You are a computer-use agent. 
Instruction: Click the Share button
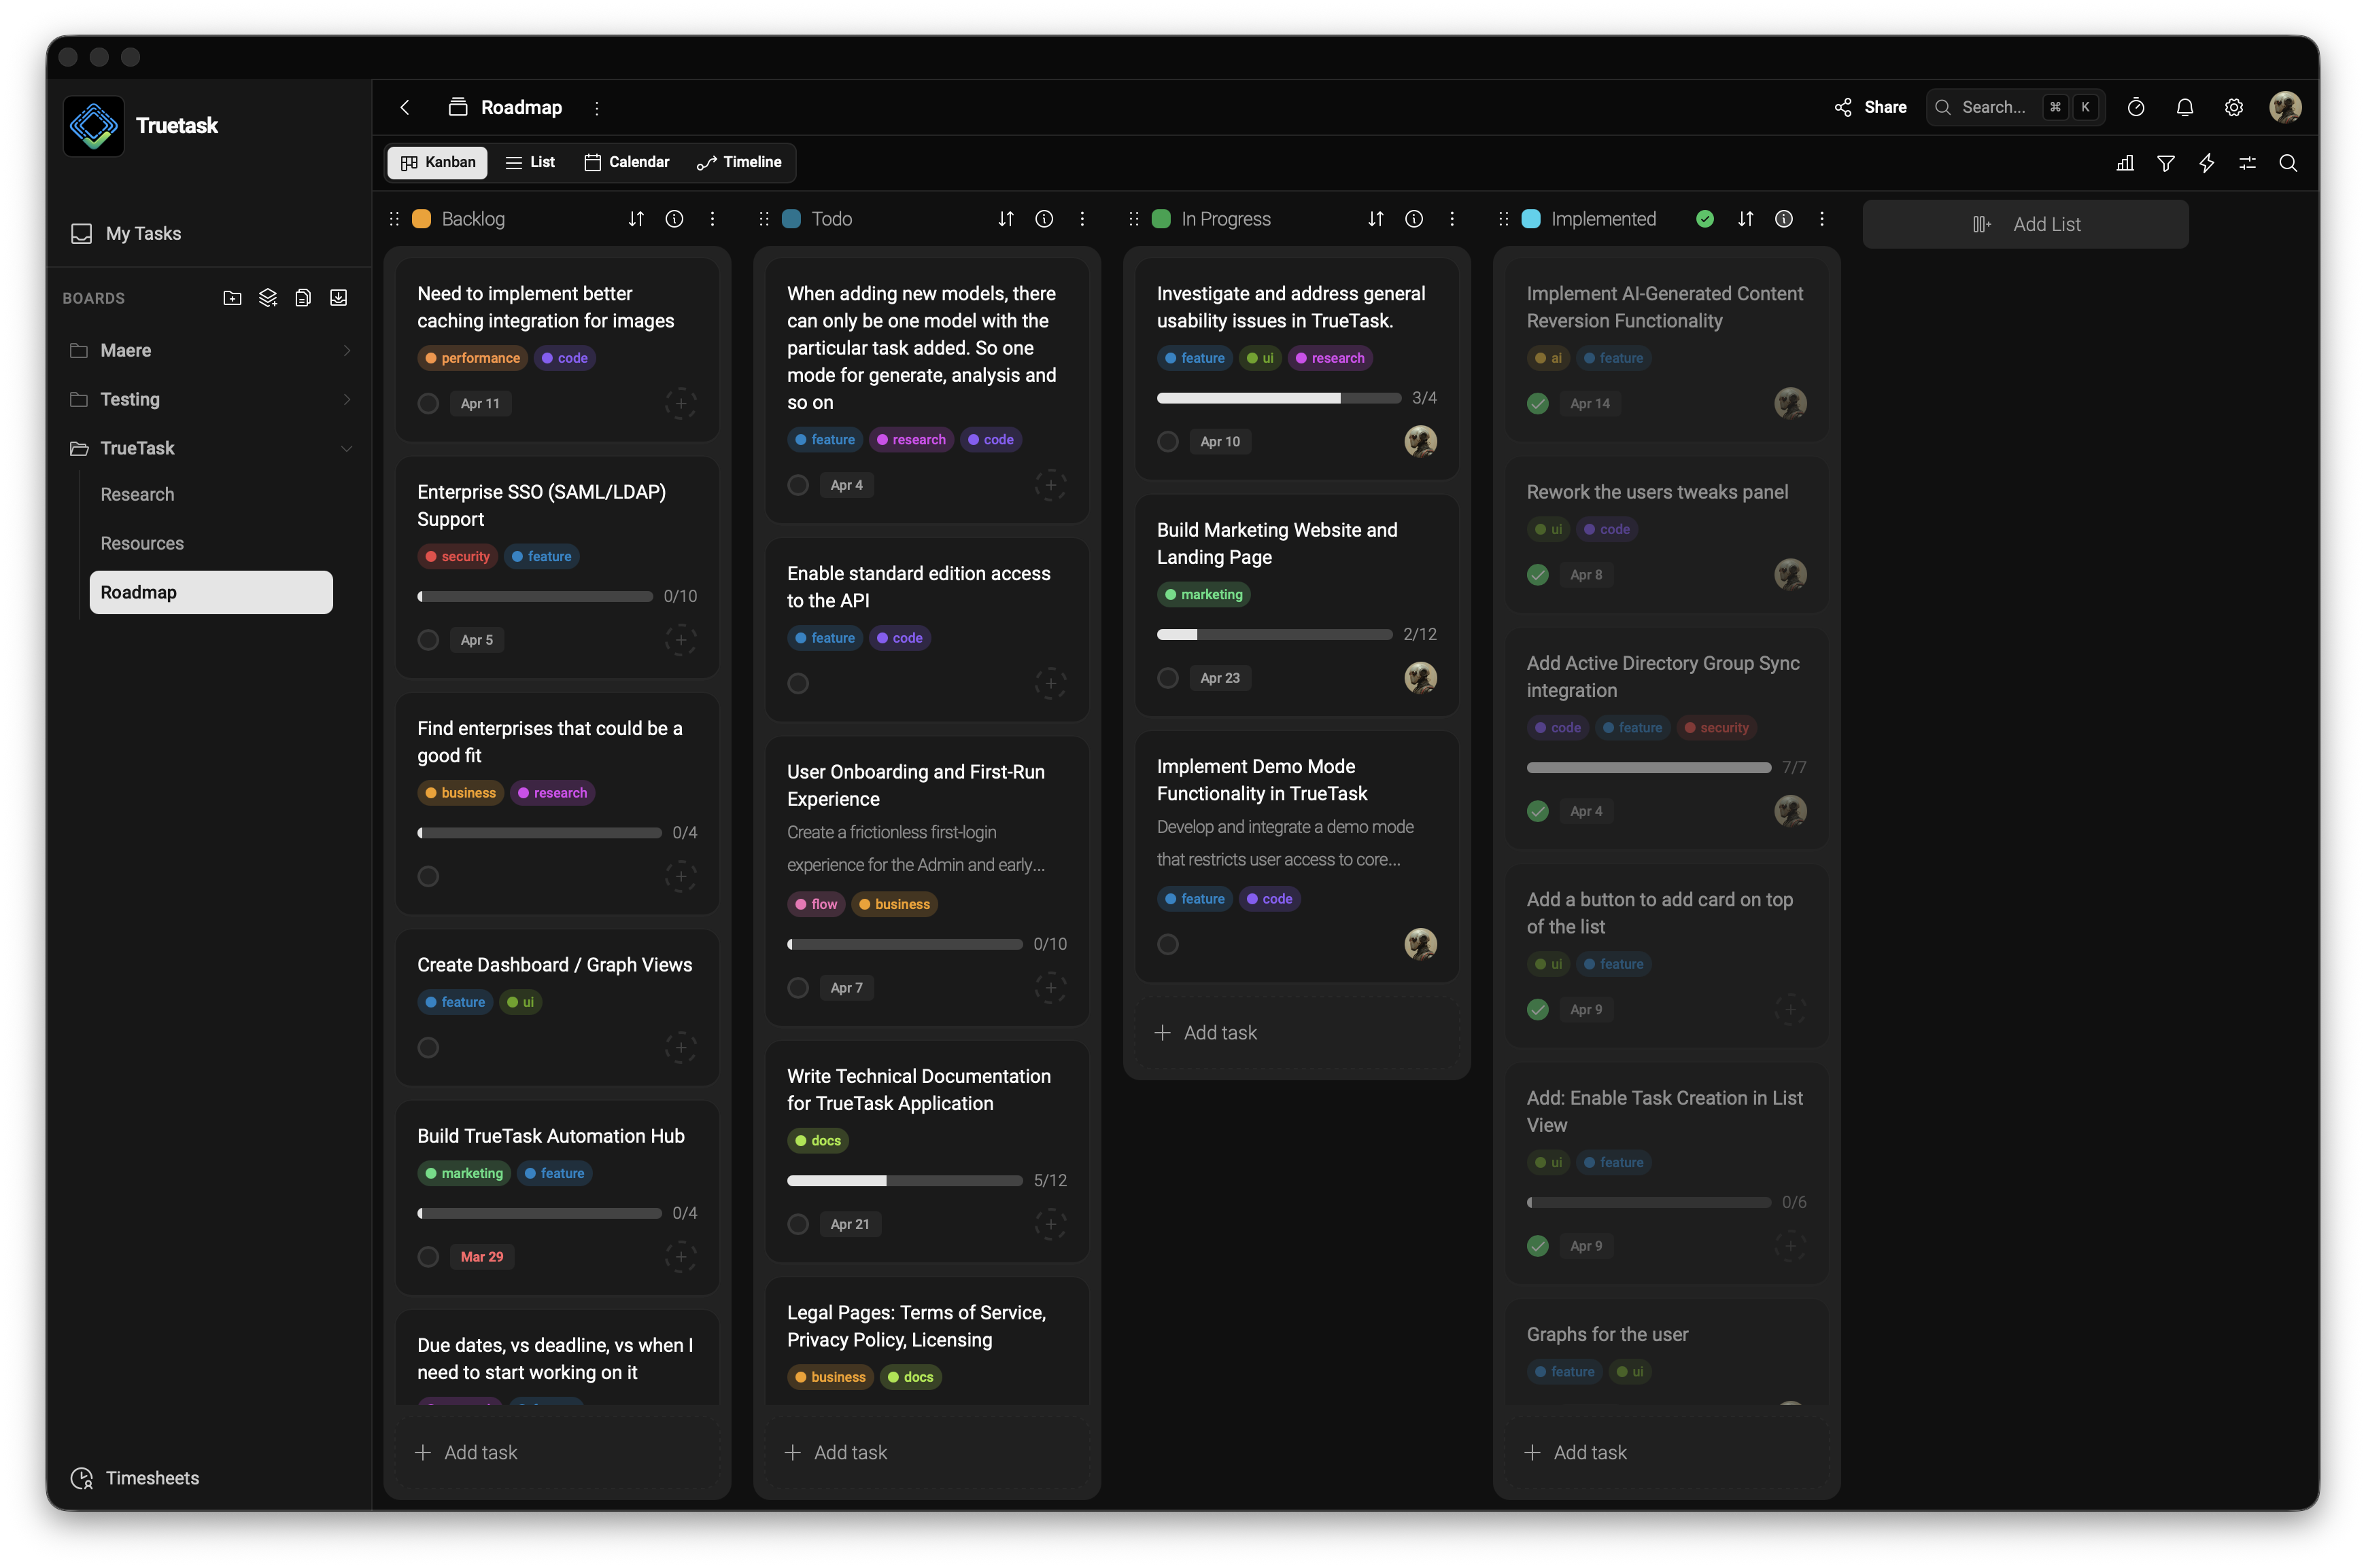[x=1870, y=107]
